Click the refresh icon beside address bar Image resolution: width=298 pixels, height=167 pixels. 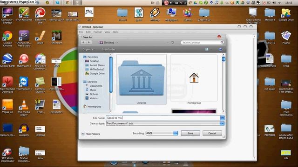(x=173, y=42)
